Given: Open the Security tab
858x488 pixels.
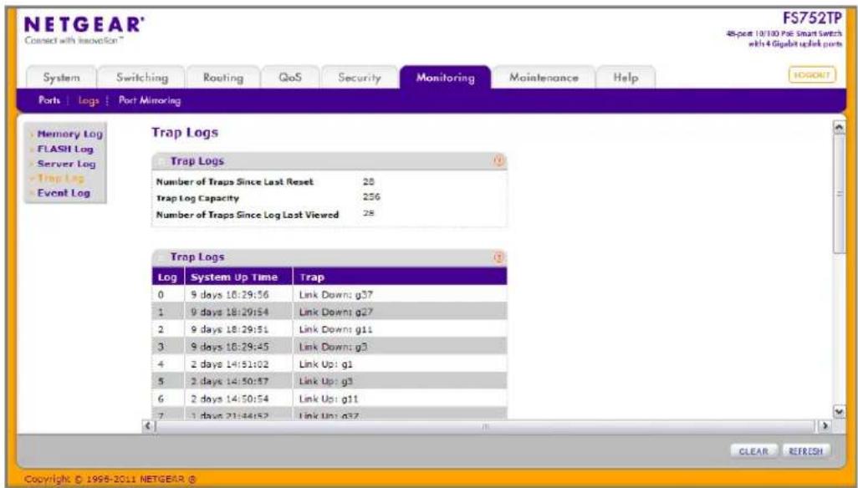Looking at the screenshot, I should tap(359, 78).
